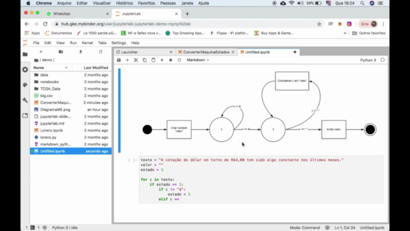Close the Launcher tab
The height and width of the screenshot is (231, 410).
tap(171, 52)
